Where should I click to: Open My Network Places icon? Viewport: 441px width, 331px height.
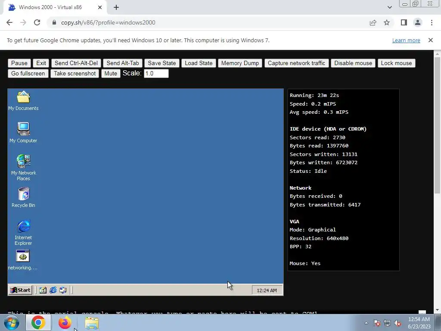tap(23, 168)
